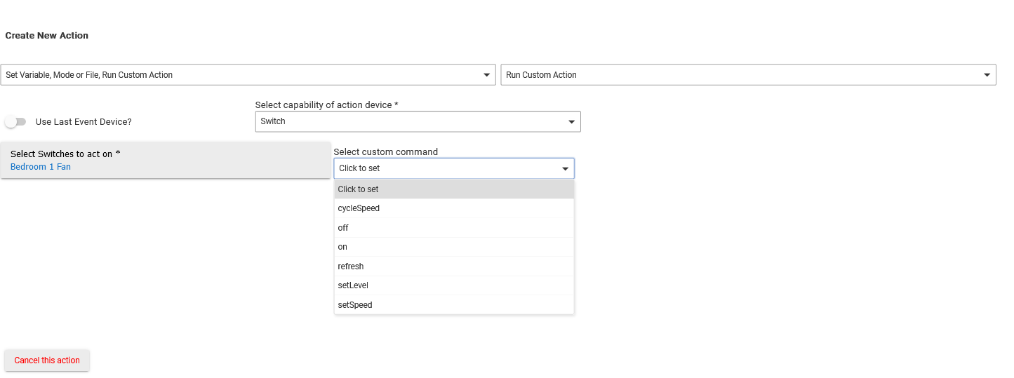Click the Cancel this action button

click(x=47, y=360)
